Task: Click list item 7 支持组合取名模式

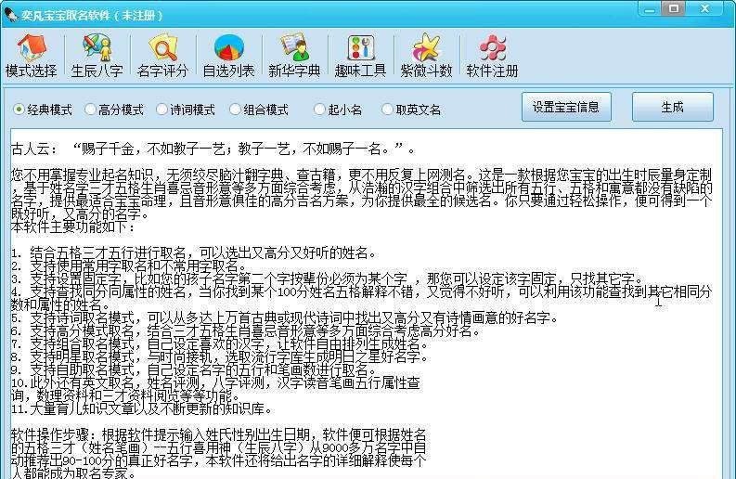Action: click(220, 344)
